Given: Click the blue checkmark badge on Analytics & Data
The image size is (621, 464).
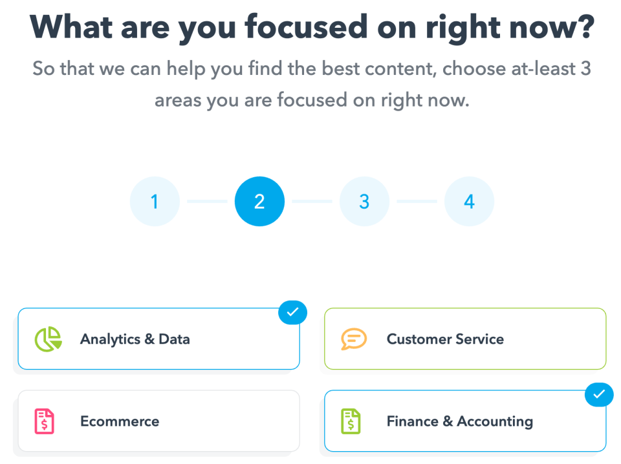Looking at the screenshot, I should [292, 313].
